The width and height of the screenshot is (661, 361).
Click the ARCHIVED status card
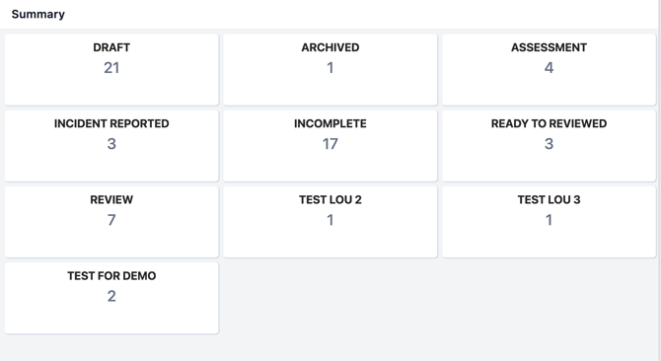[330, 69]
